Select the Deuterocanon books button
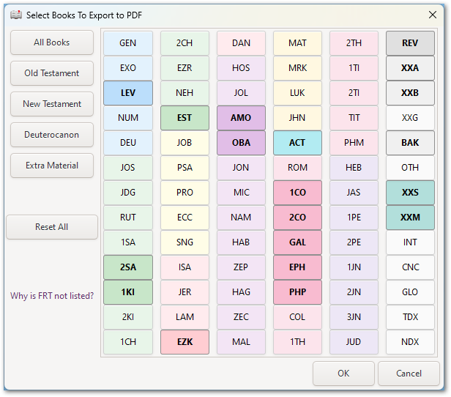 52,135
